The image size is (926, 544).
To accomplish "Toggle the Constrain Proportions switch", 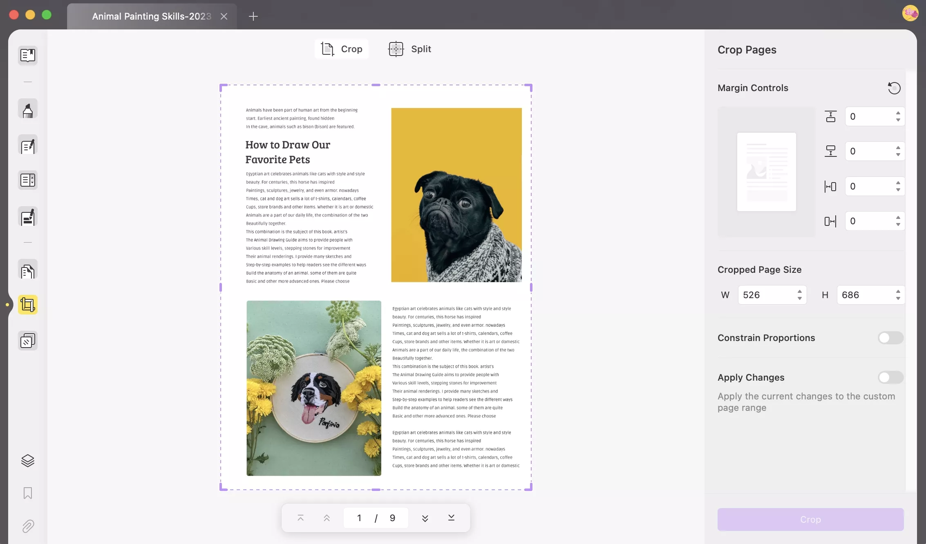I will coord(890,337).
